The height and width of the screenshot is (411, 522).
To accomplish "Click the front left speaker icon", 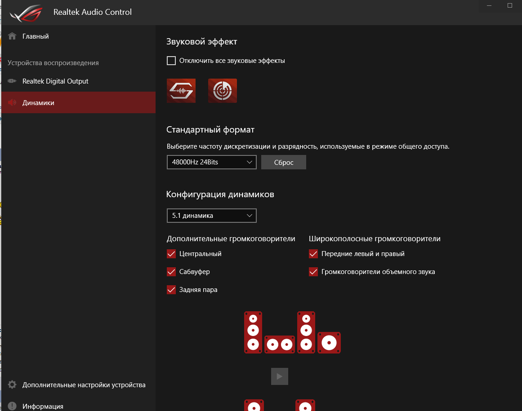I will (x=253, y=332).
